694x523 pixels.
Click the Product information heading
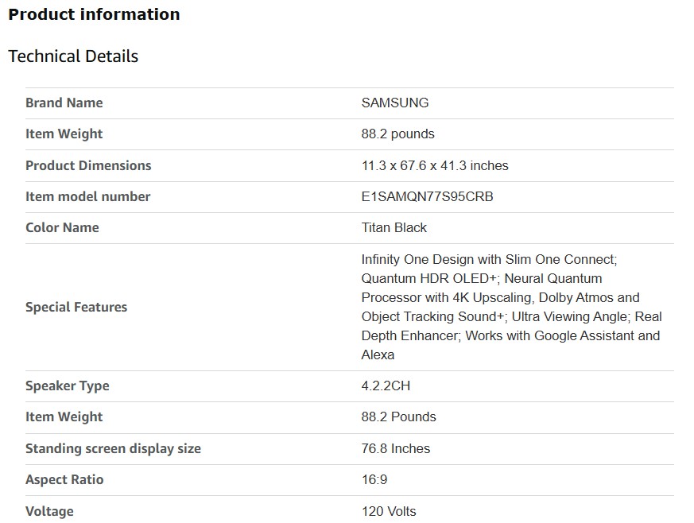pyautogui.click(x=94, y=14)
